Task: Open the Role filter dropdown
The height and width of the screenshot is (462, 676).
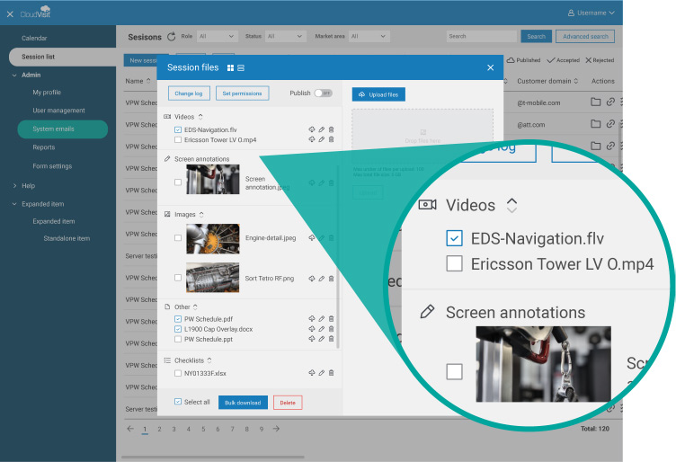Action: pyautogui.click(x=218, y=37)
